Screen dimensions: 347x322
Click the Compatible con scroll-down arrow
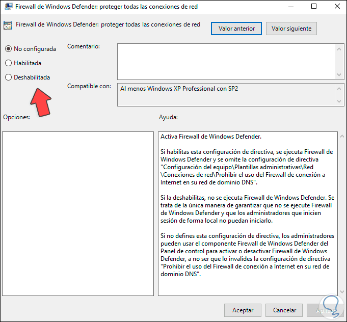pyautogui.click(x=339, y=101)
